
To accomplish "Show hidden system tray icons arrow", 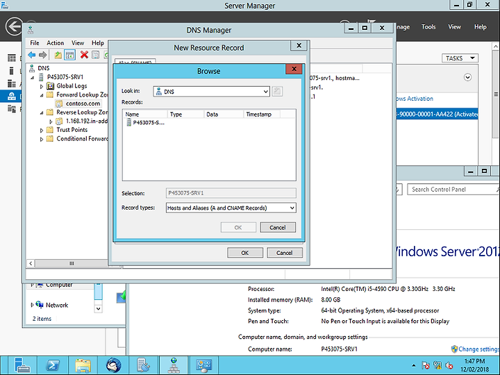I will [414, 365].
